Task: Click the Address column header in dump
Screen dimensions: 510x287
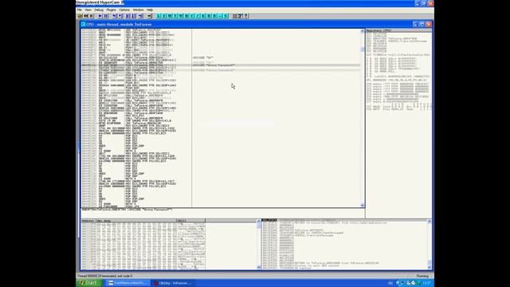Action: pos(88,221)
